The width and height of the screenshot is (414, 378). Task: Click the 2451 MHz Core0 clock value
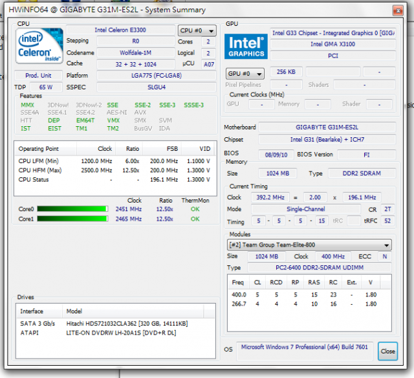[x=129, y=209]
